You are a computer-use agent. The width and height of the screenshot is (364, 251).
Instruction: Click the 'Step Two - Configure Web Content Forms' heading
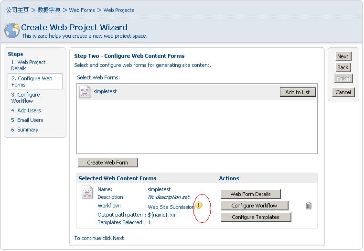[x=129, y=56]
